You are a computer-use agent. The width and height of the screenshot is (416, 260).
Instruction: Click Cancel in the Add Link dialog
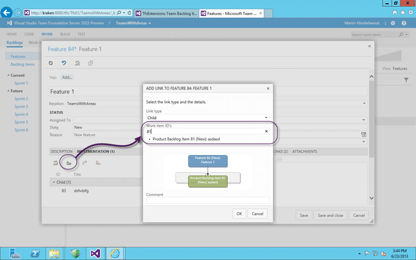(257, 214)
